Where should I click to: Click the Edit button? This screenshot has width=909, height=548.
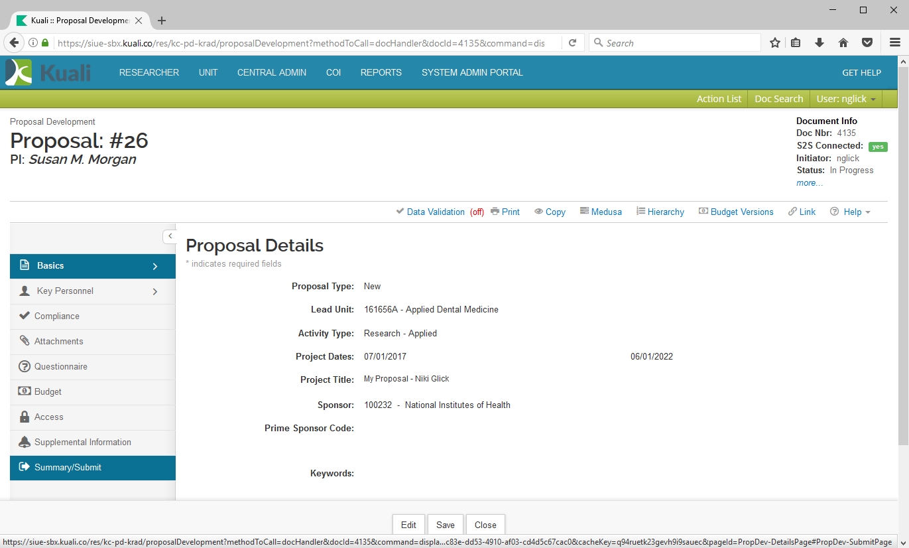[x=408, y=525]
